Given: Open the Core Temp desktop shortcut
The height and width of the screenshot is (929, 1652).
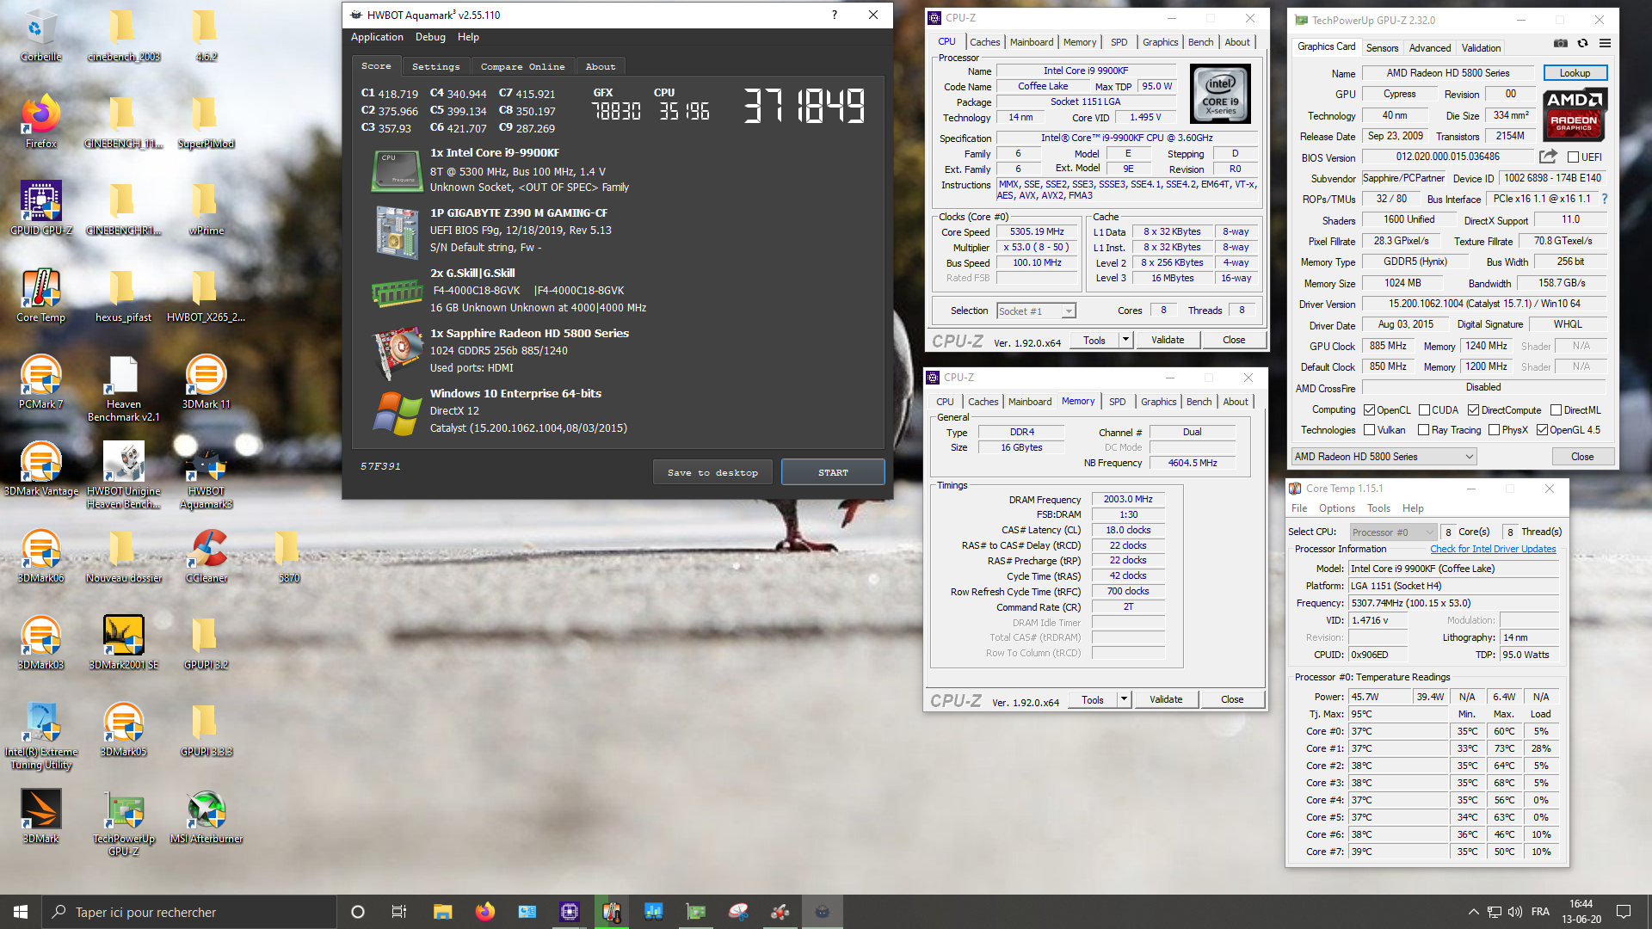Looking at the screenshot, I should pos(40,296).
